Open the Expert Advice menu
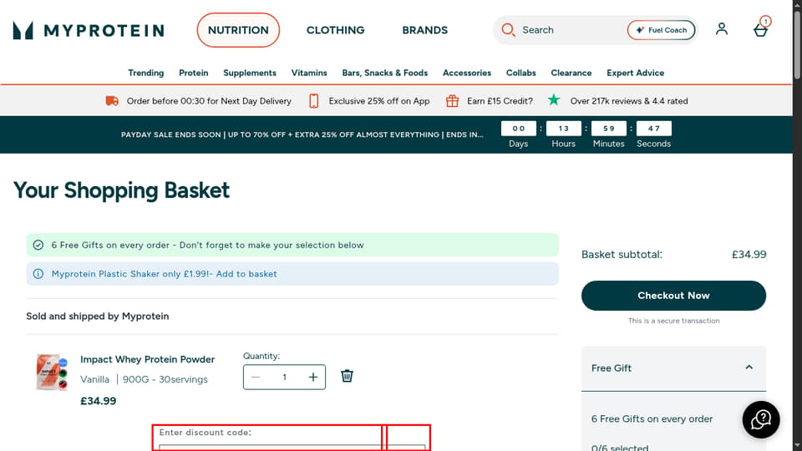 tap(635, 73)
